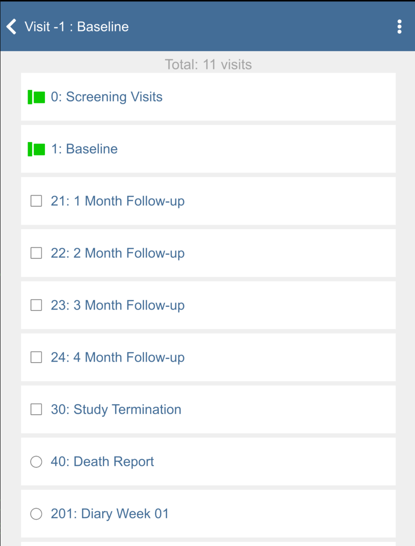The height and width of the screenshot is (546, 415).
Task: Open 24: 4 Month Follow-up visit
Action: 118,357
